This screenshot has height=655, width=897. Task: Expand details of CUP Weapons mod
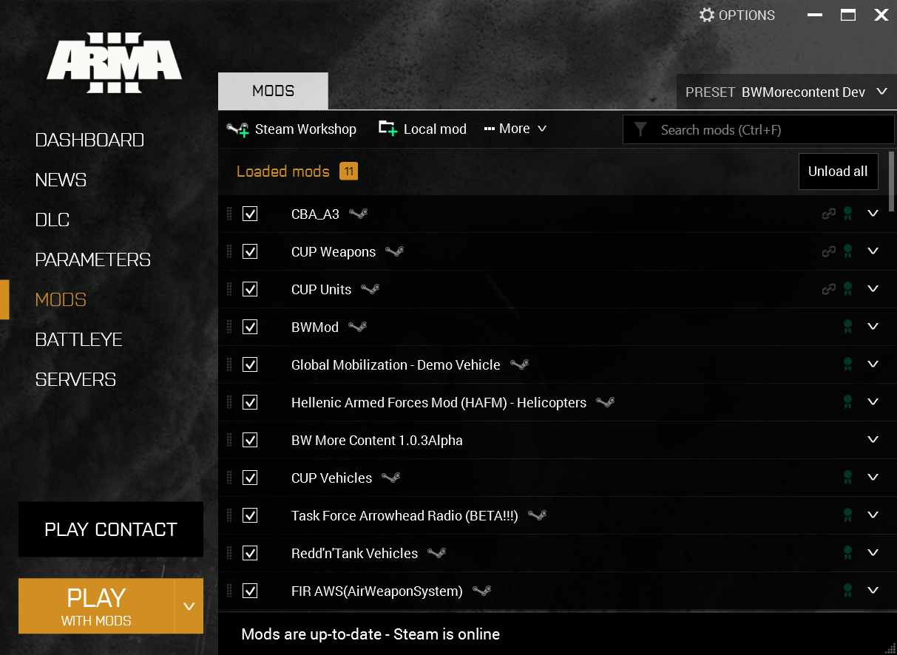tap(873, 251)
